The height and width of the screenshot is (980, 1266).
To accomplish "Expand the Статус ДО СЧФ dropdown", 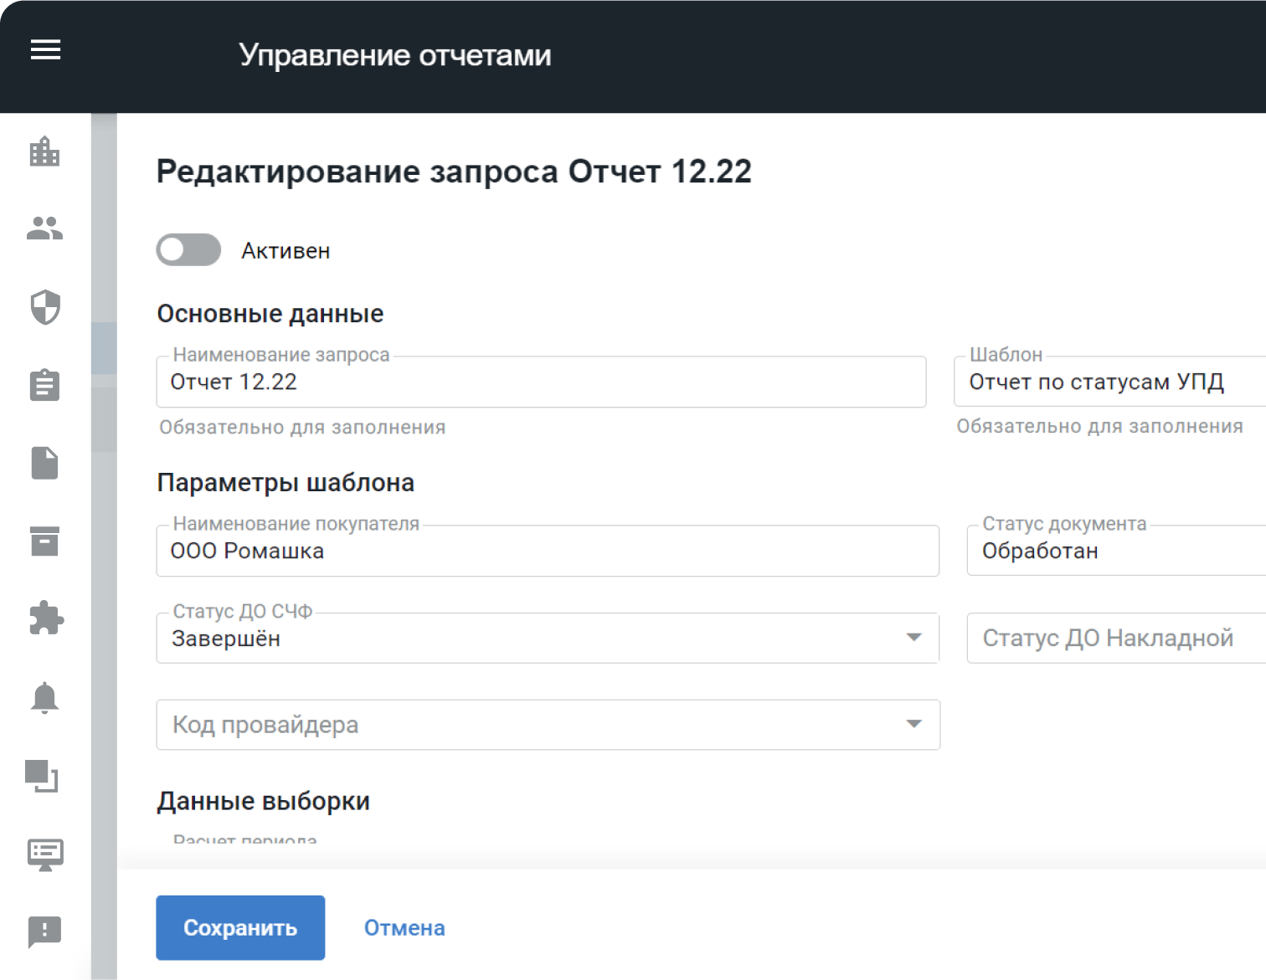I will 547,639.
